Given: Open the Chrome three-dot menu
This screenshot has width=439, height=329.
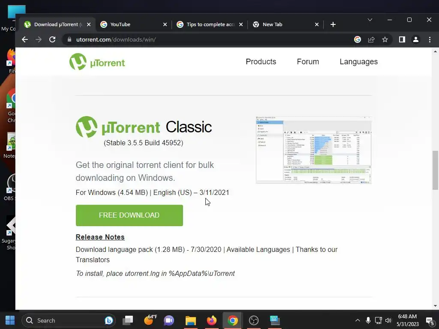Looking at the screenshot, I should pyautogui.click(x=430, y=39).
